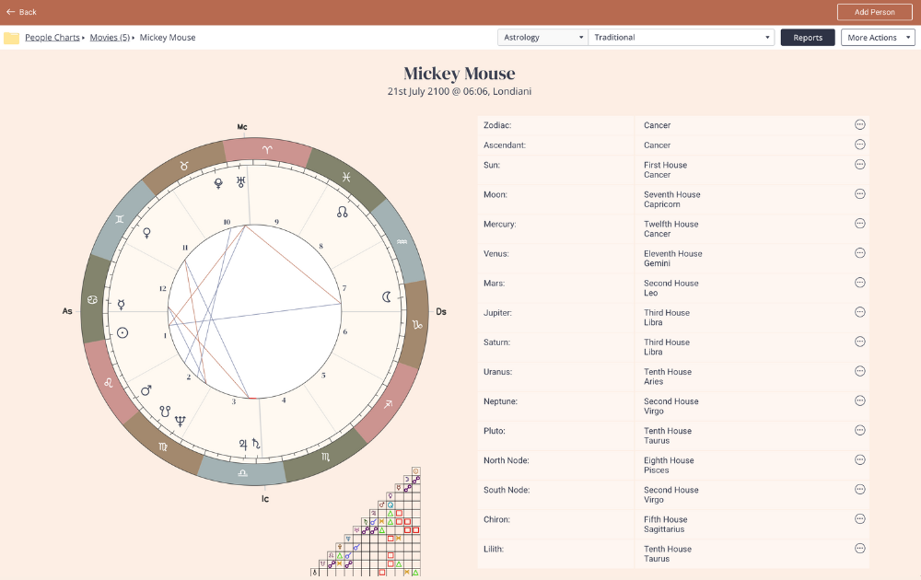Open more options for the Moon row
This screenshot has height=580, width=921.
tap(860, 193)
